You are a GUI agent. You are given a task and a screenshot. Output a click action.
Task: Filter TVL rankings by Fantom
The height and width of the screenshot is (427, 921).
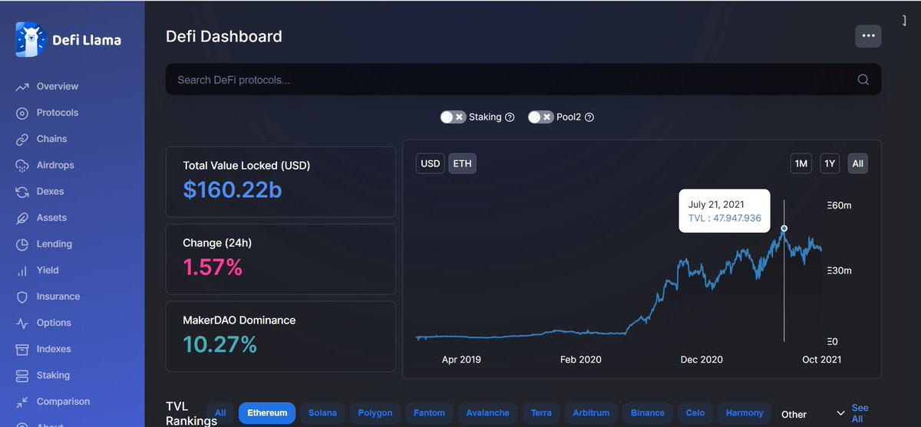tap(429, 413)
